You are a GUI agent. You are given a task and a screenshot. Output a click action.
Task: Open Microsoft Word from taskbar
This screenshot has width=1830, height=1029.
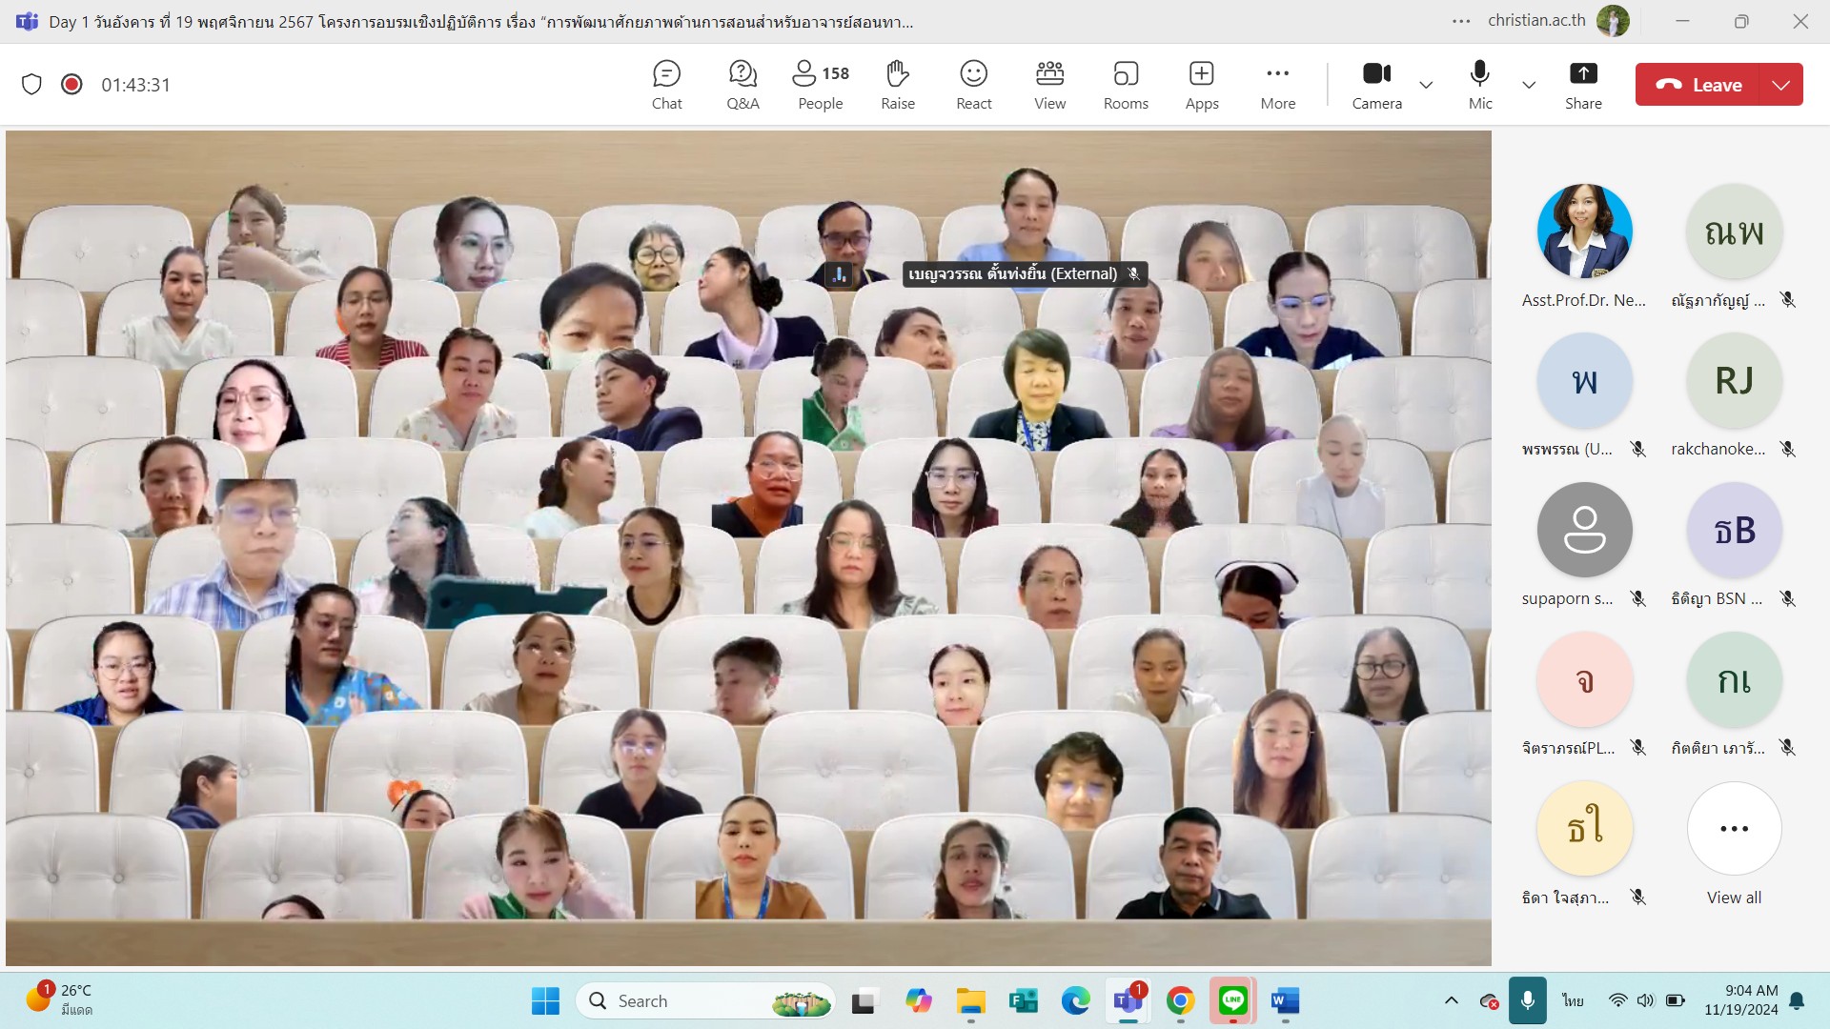tap(1285, 1000)
